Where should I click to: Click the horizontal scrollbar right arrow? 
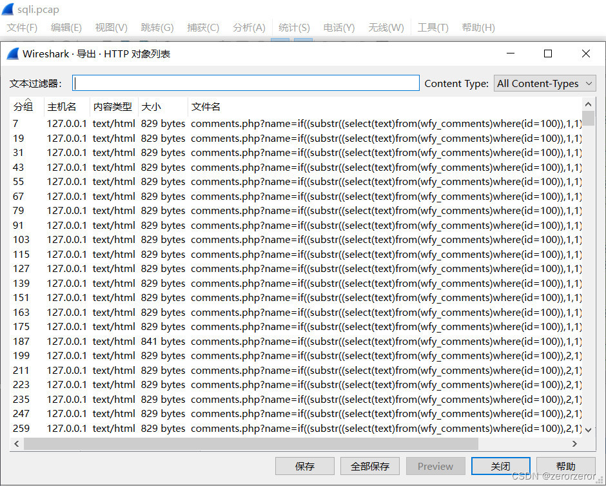point(574,443)
